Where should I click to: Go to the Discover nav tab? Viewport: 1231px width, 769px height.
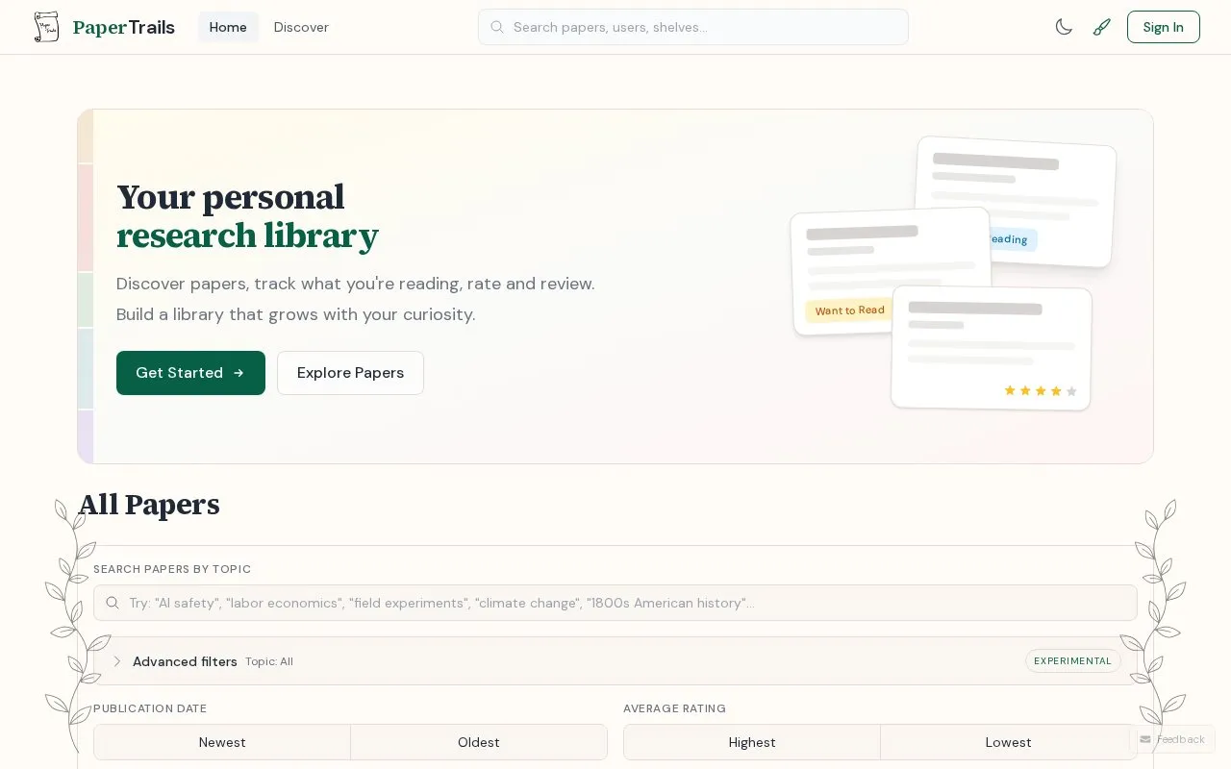click(x=301, y=27)
